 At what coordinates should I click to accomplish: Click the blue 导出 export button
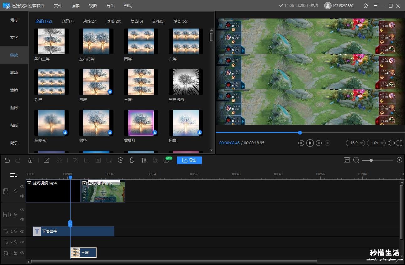point(189,160)
